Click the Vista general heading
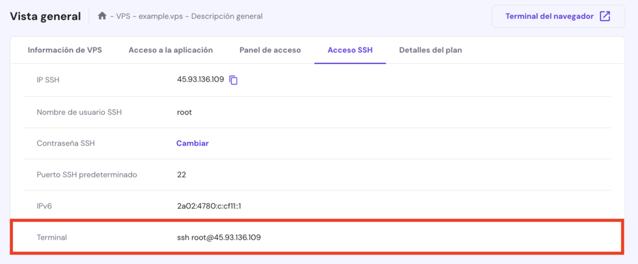This screenshot has width=638, height=264. pyautogui.click(x=45, y=16)
